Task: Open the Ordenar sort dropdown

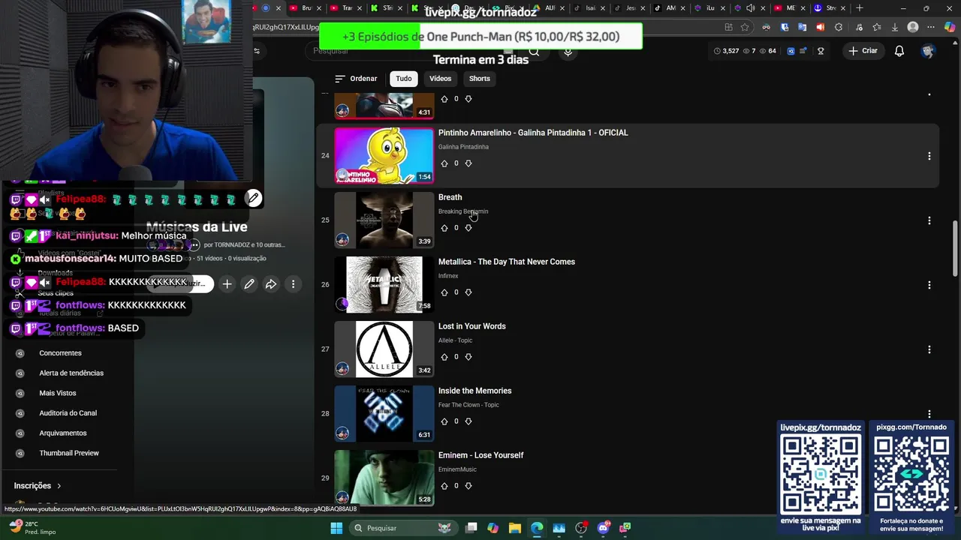Action: [x=356, y=79]
